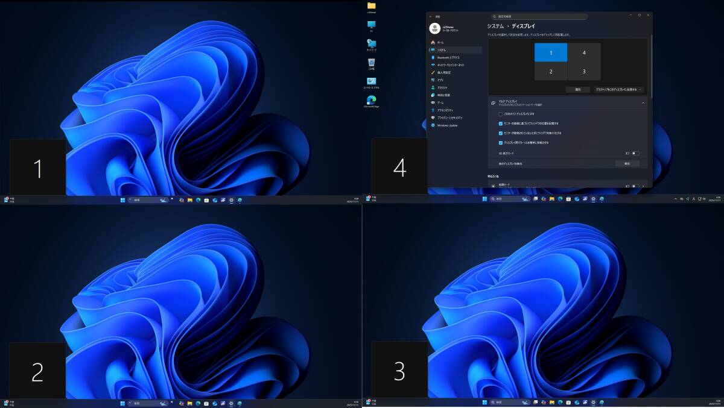The height and width of the screenshot is (408, 724).
Task: Click the Detect other display button
Action: [627, 163]
